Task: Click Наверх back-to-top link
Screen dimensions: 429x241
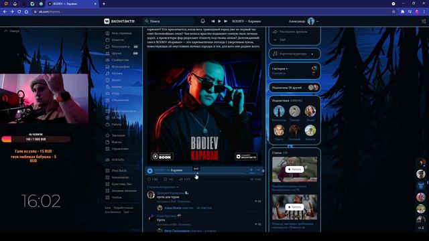Action: coord(11,31)
